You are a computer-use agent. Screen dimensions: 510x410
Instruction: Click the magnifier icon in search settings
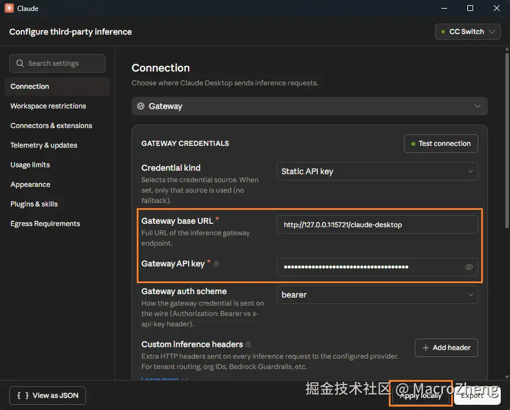click(20, 63)
